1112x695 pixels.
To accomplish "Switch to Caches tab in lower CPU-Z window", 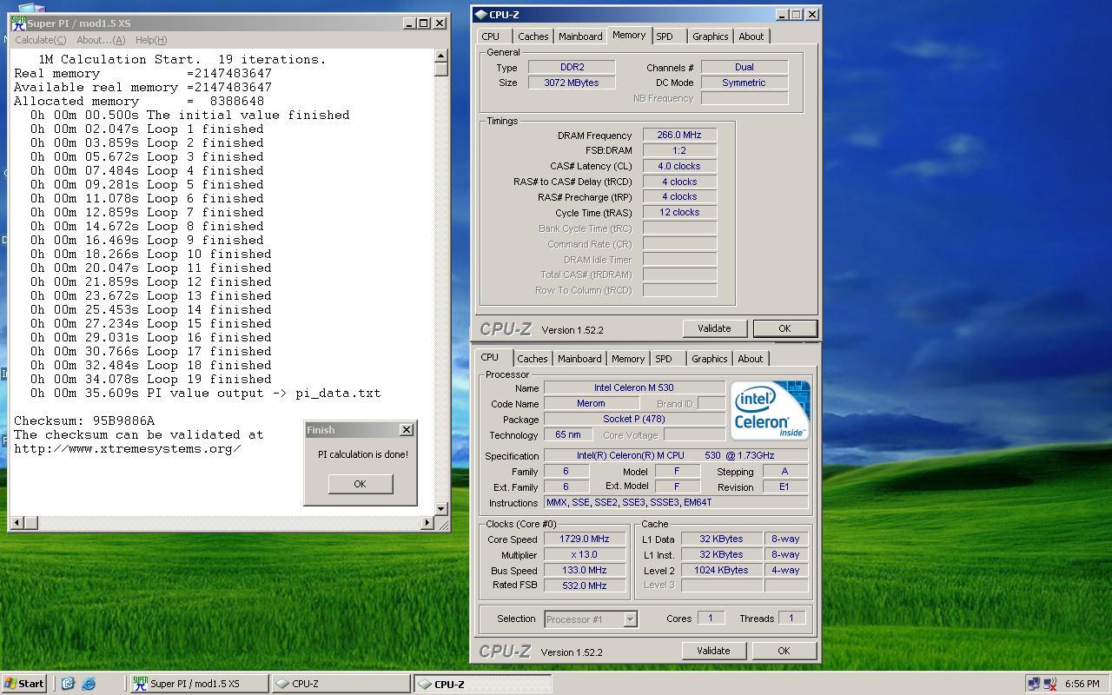I will click(x=533, y=359).
